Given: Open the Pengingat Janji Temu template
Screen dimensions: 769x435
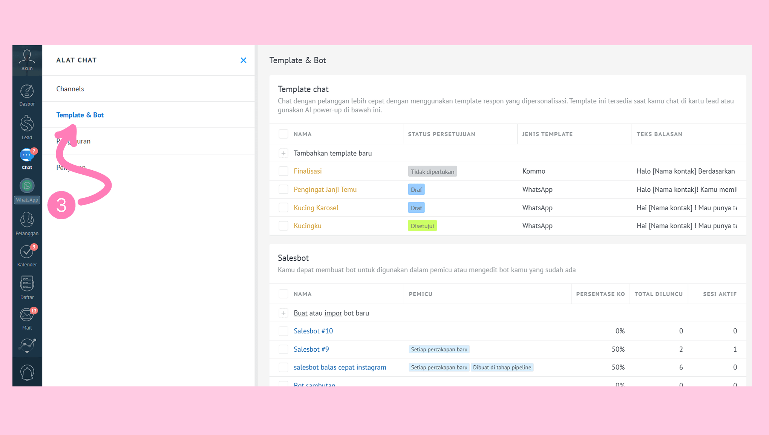Looking at the screenshot, I should tap(325, 189).
